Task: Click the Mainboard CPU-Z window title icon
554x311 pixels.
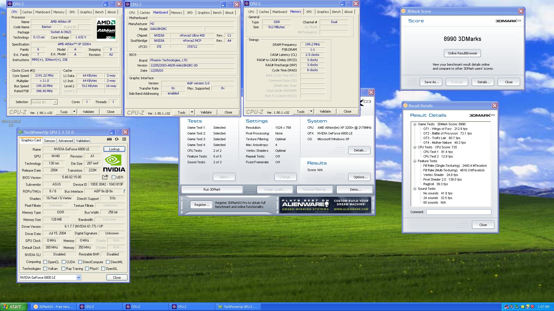Action: point(128,5)
